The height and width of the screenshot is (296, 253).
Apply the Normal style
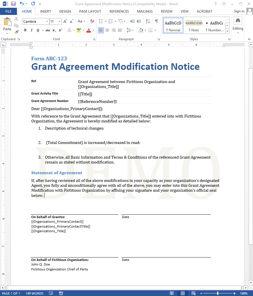pyautogui.click(x=173, y=26)
